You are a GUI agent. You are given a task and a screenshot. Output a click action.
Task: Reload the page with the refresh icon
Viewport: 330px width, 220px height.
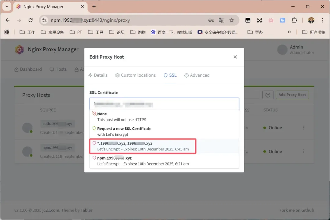(x=31, y=20)
